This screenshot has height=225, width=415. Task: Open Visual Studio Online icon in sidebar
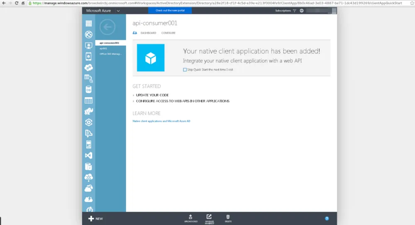89,155
